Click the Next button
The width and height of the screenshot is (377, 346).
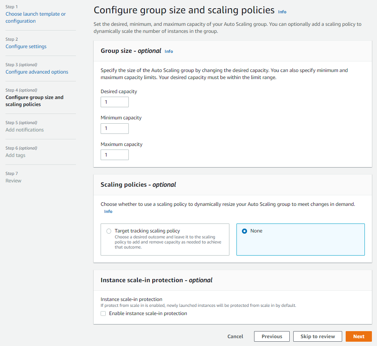click(359, 336)
